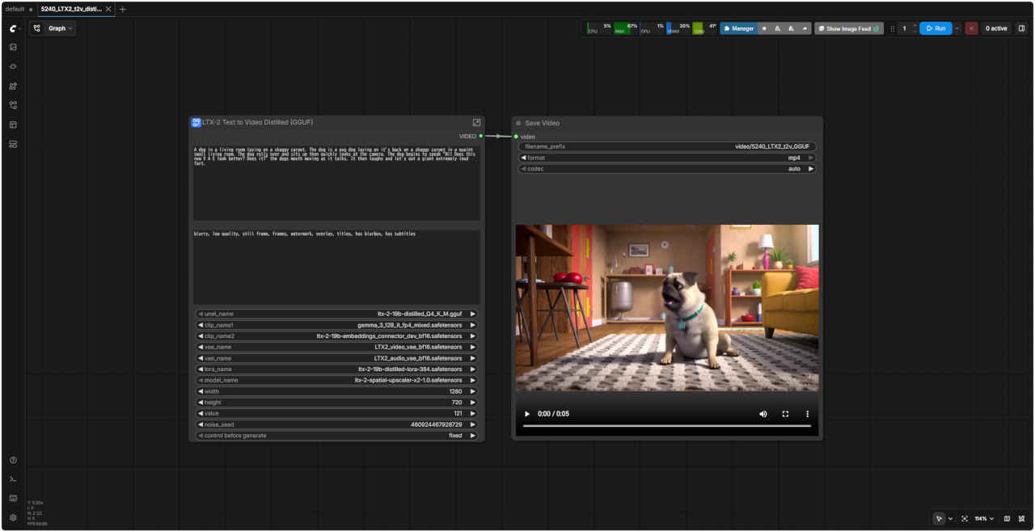The image size is (1035, 532).
Task: Add a new workflow tab with plus
Action: pos(123,9)
